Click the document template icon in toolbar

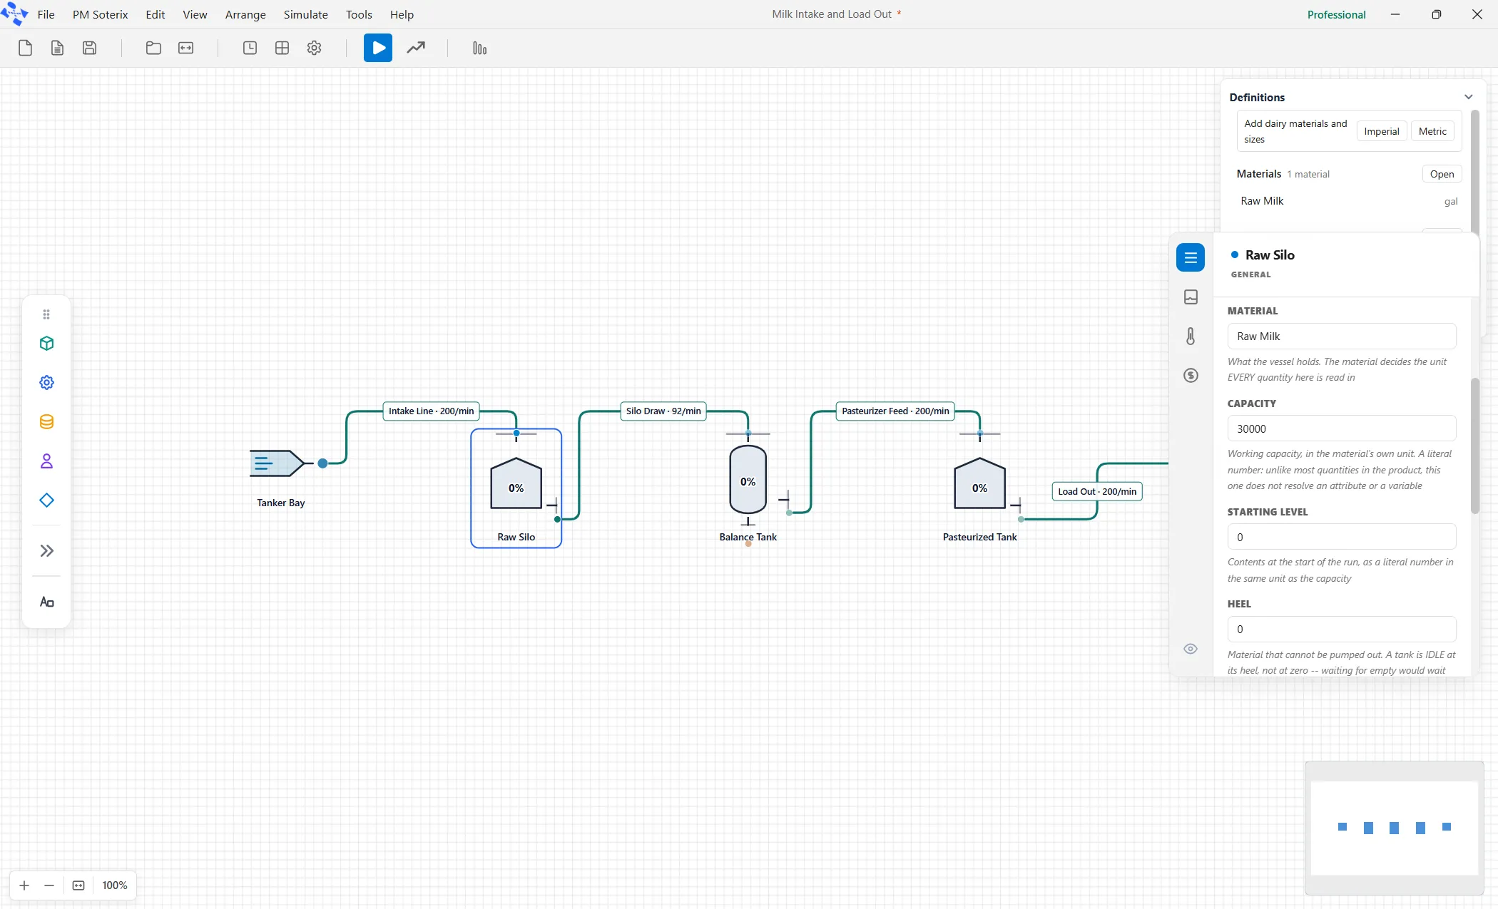57,48
